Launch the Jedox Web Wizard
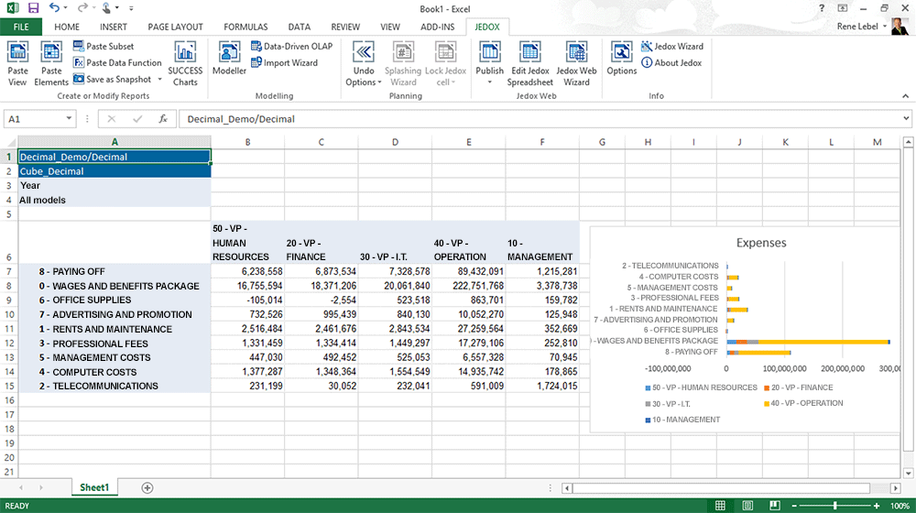The height and width of the screenshot is (513, 916). [x=576, y=64]
